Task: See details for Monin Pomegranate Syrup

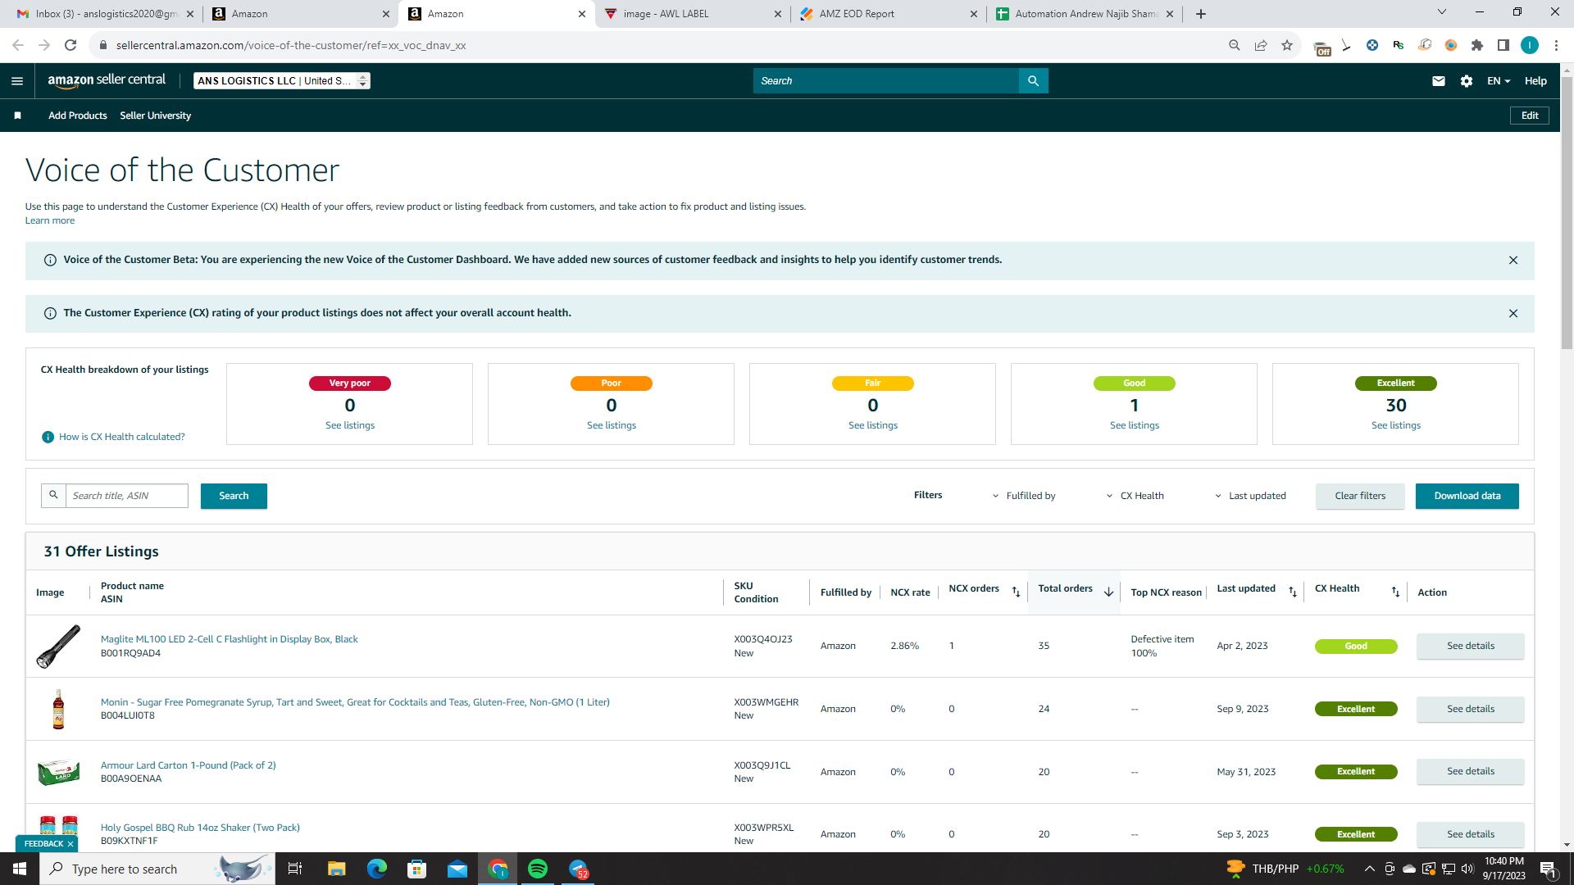Action: coord(1471,709)
